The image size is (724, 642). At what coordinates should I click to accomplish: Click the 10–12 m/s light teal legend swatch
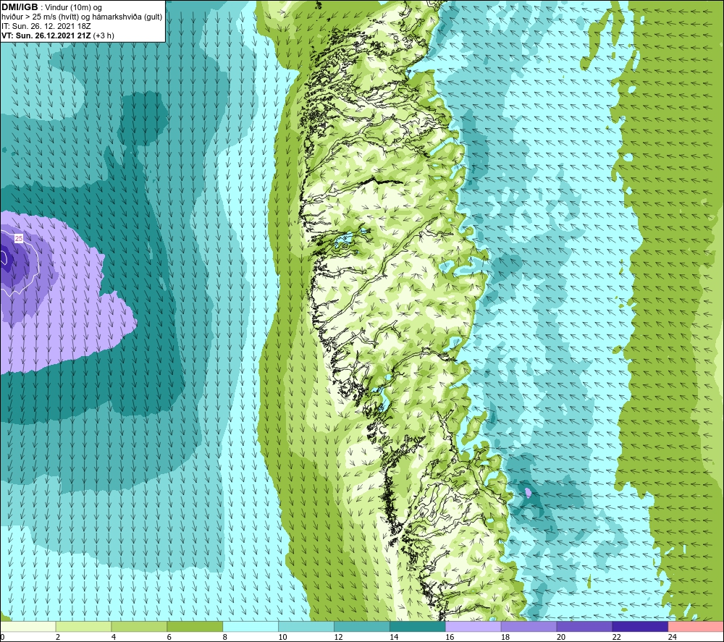click(306, 626)
